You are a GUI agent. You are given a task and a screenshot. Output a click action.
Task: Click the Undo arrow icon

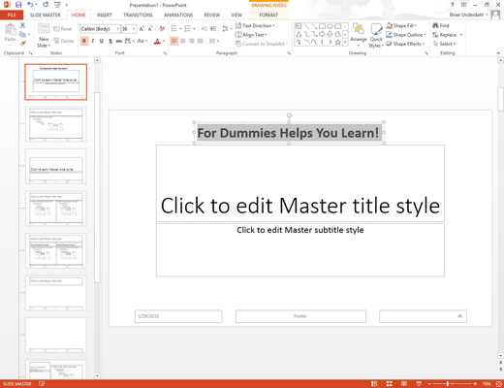coord(30,5)
